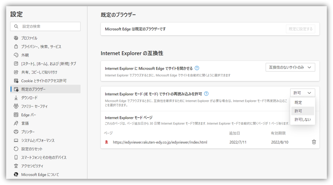Click the 2022/8/10 expiry date
333x185 pixels.
(280, 142)
